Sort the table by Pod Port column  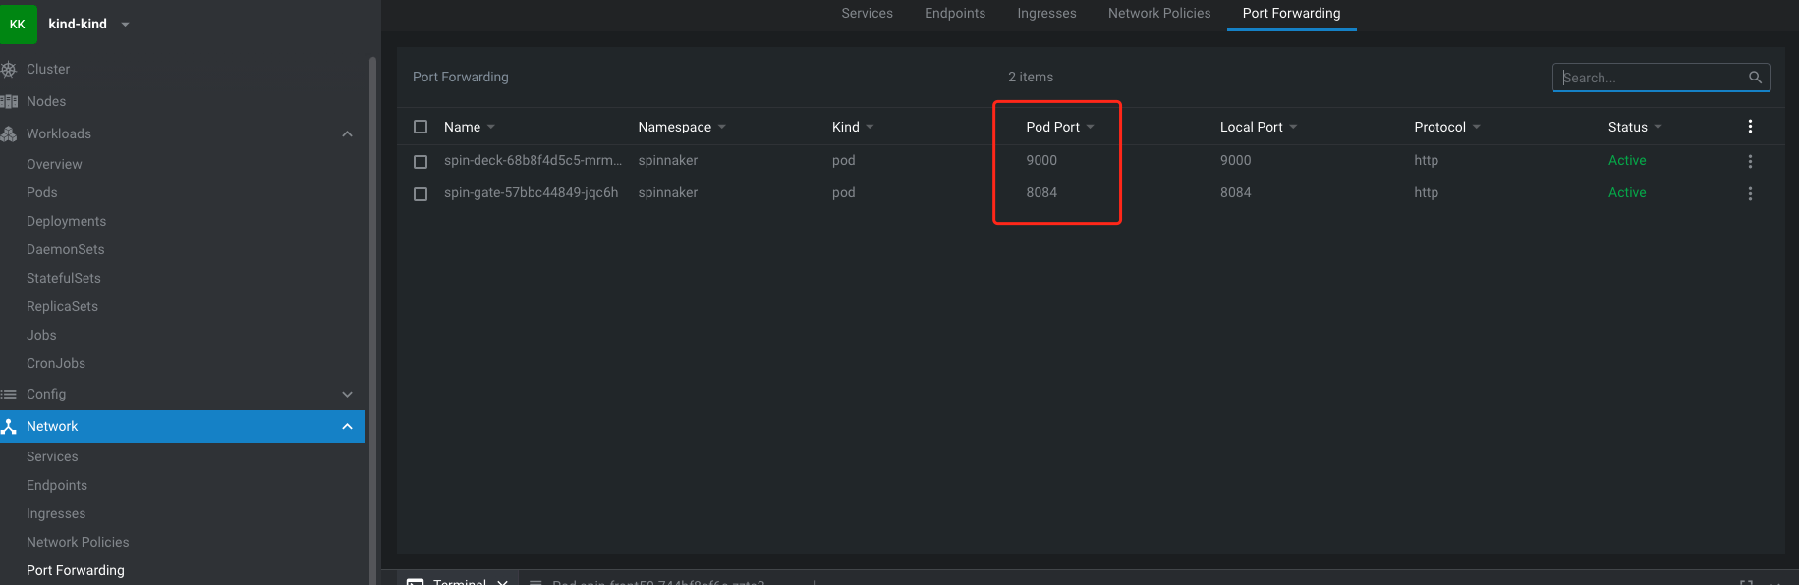click(x=1053, y=127)
